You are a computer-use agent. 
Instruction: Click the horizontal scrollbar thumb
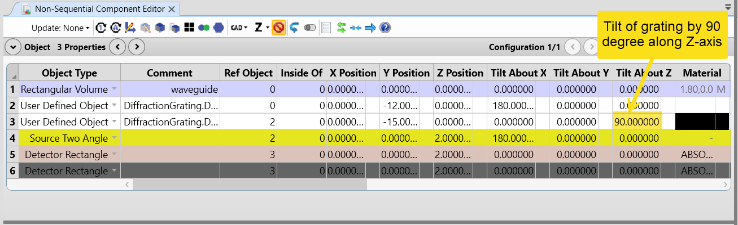(250, 184)
